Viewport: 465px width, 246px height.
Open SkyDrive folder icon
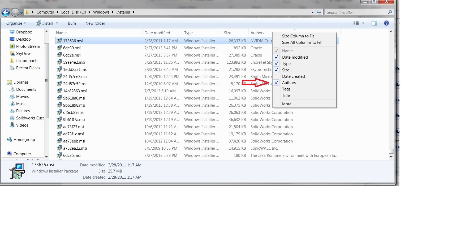point(12,53)
